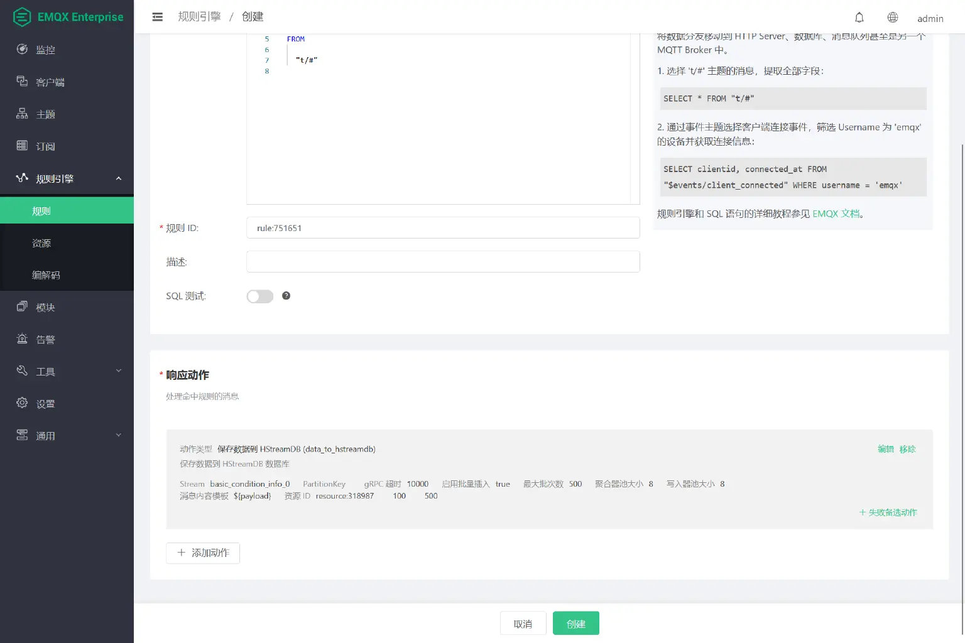Open the 设置 (Settings) gear icon
The height and width of the screenshot is (643, 965).
point(23,403)
